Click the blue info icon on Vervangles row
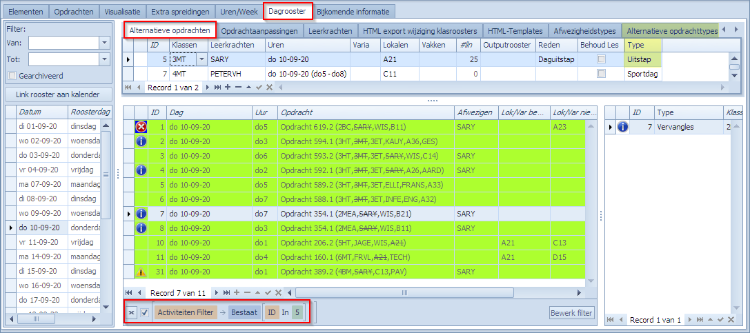The height and width of the screenshot is (333, 750). (622, 127)
